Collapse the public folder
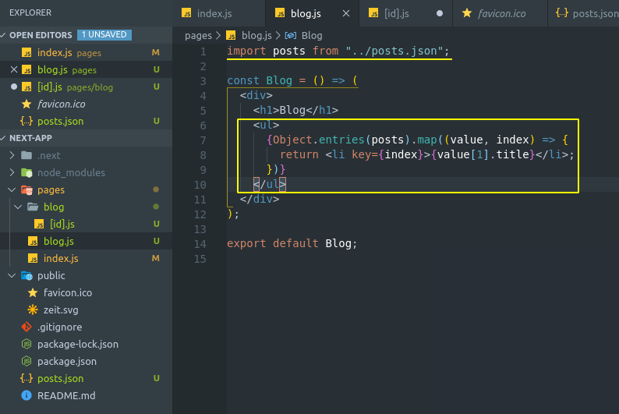 (12, 275)
